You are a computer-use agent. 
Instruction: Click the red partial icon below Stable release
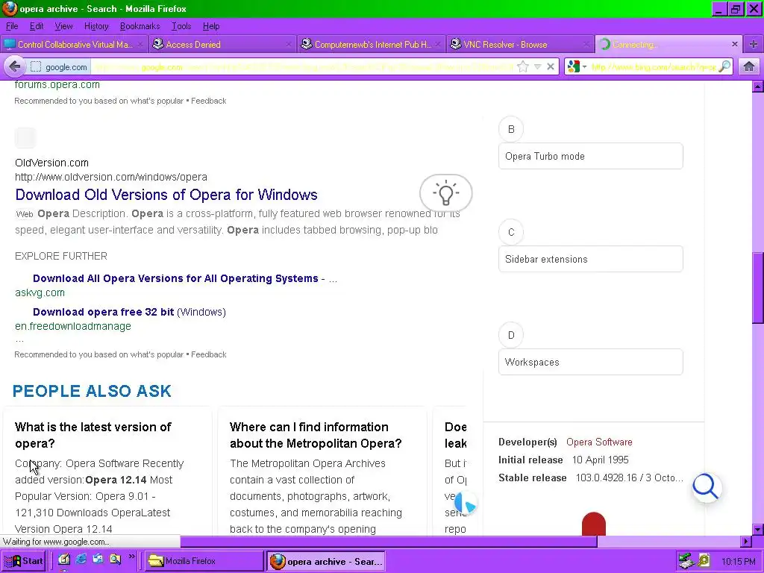click(593, 524)
